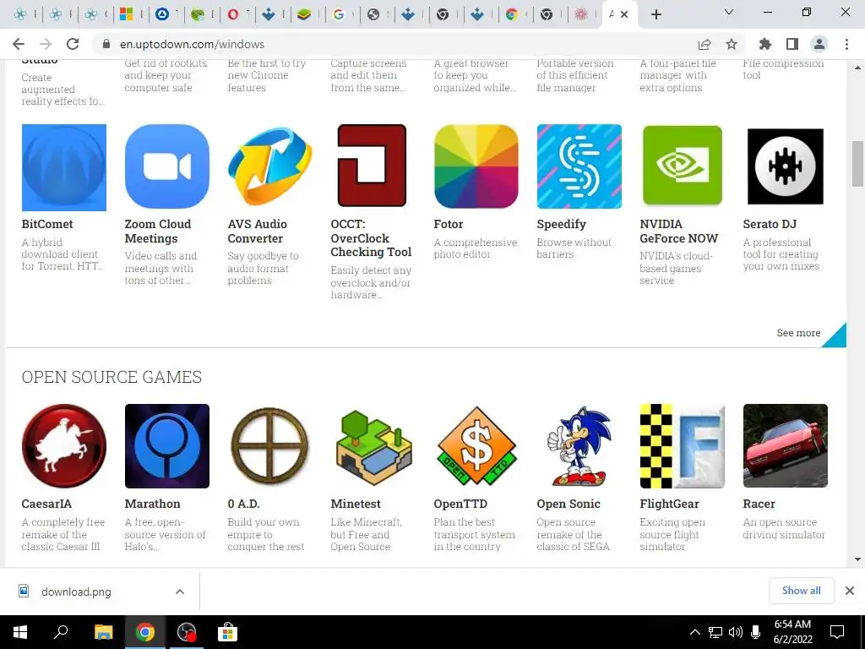Switch to the Opera tab
This screenshot has width=865, height=649.
coord(237,14)
